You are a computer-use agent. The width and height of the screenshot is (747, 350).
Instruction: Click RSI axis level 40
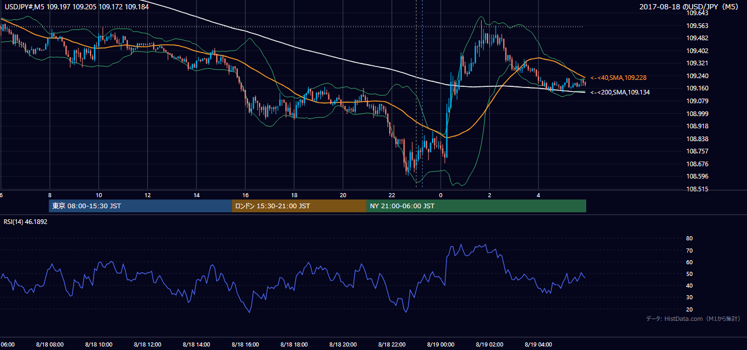tap(690, 285)
